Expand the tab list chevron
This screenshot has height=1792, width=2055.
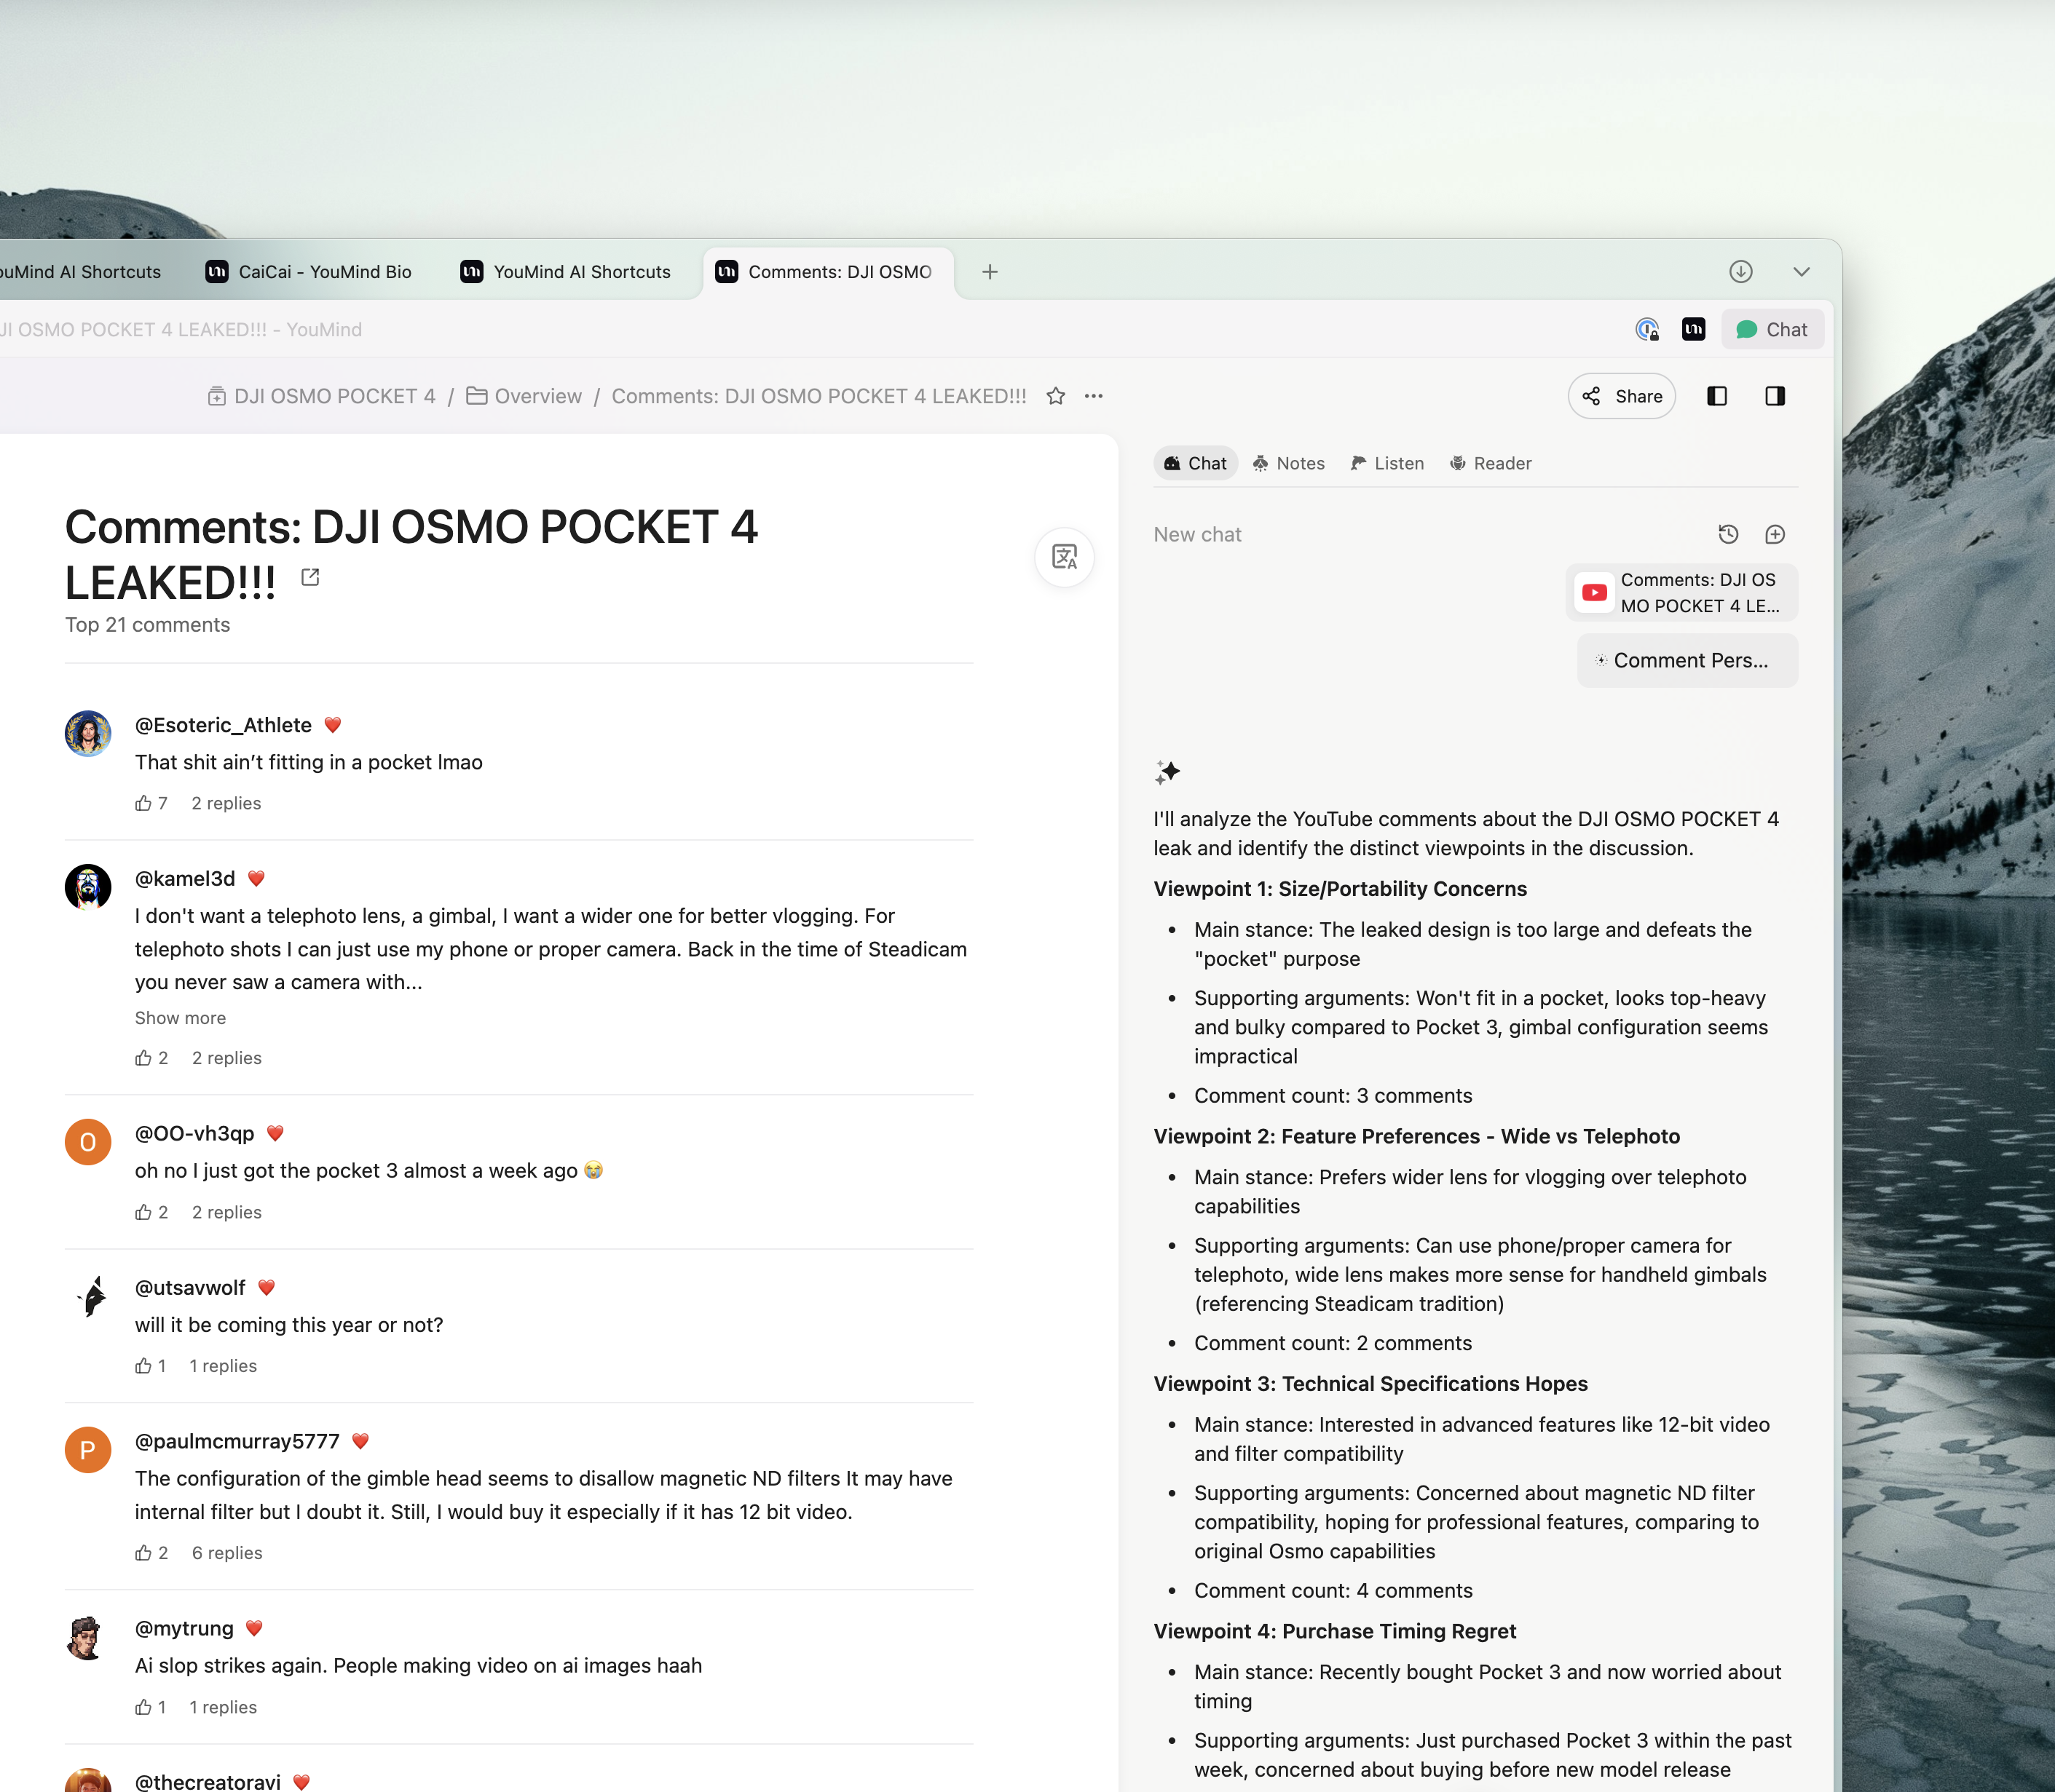[x=1801, y=271]
